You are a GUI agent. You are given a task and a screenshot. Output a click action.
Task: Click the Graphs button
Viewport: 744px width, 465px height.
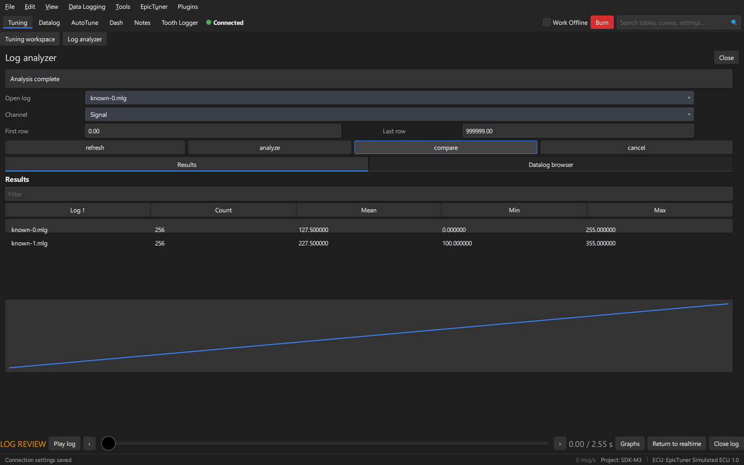tap(630, 444)
